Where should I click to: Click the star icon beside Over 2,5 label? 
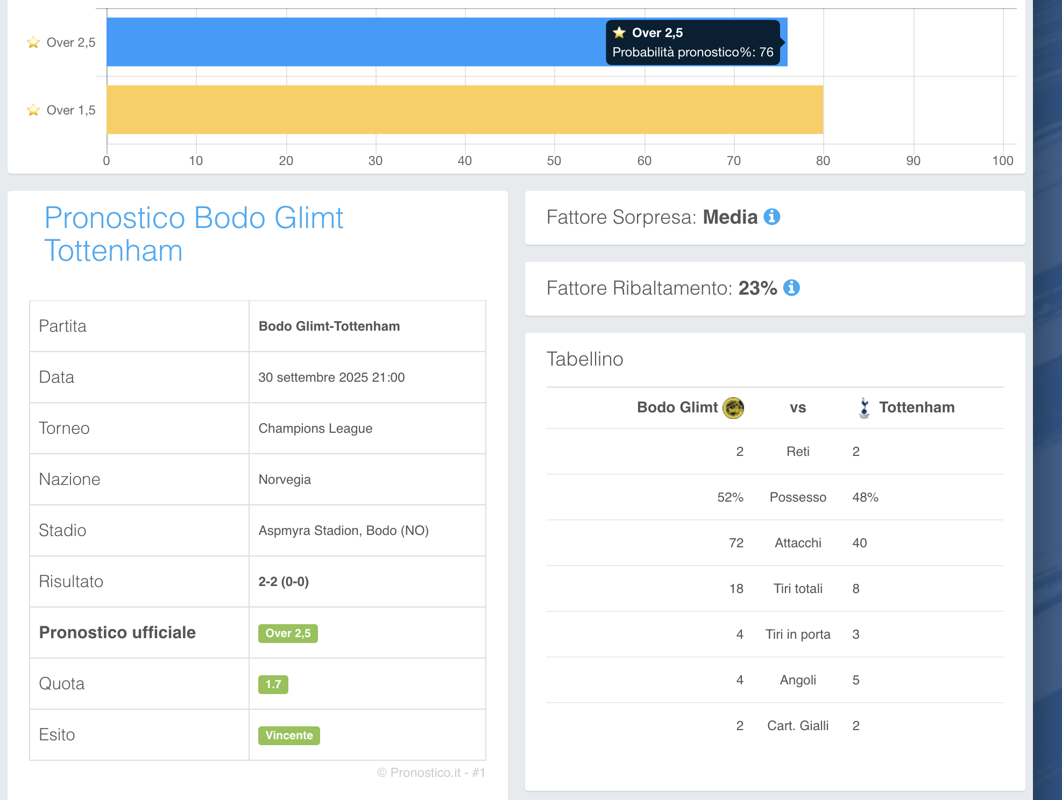point(33,42)
